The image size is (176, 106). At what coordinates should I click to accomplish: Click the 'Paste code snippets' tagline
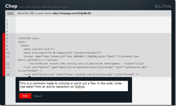[x=44, y=7]
